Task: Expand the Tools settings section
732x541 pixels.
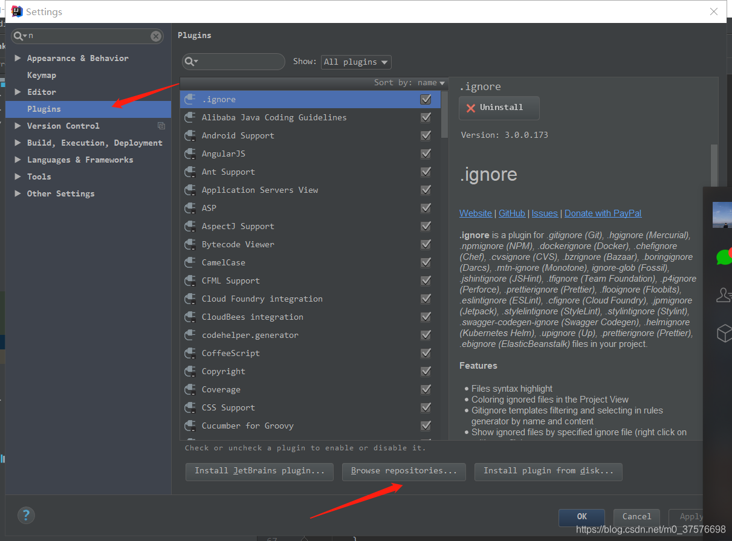Action: (18, 177)
